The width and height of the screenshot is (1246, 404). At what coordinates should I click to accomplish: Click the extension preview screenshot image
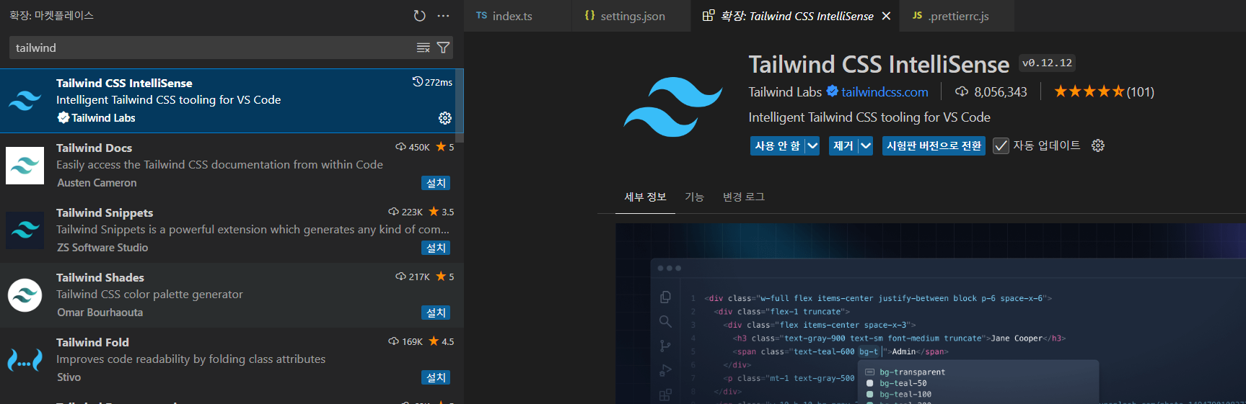930,314
